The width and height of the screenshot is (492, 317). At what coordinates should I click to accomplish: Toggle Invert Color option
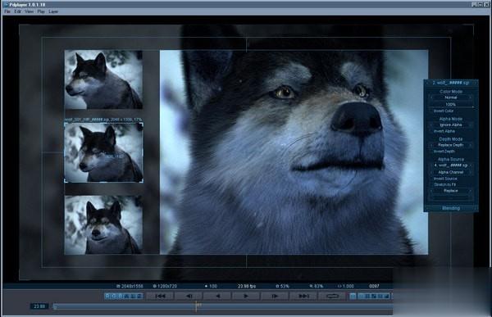tap(444, 111)
